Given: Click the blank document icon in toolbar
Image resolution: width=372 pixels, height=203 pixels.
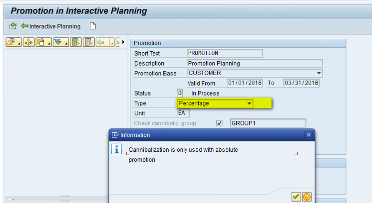Looking at the screenshot, I should click(92, 26).
